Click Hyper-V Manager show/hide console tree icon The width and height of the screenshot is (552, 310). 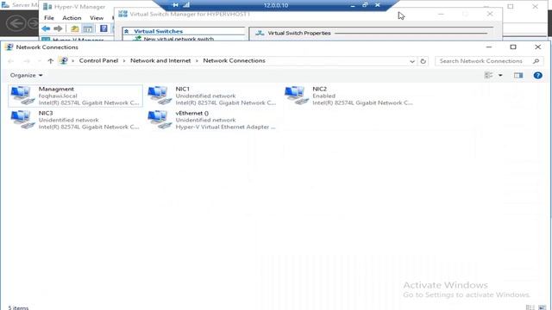pos(88,28)
